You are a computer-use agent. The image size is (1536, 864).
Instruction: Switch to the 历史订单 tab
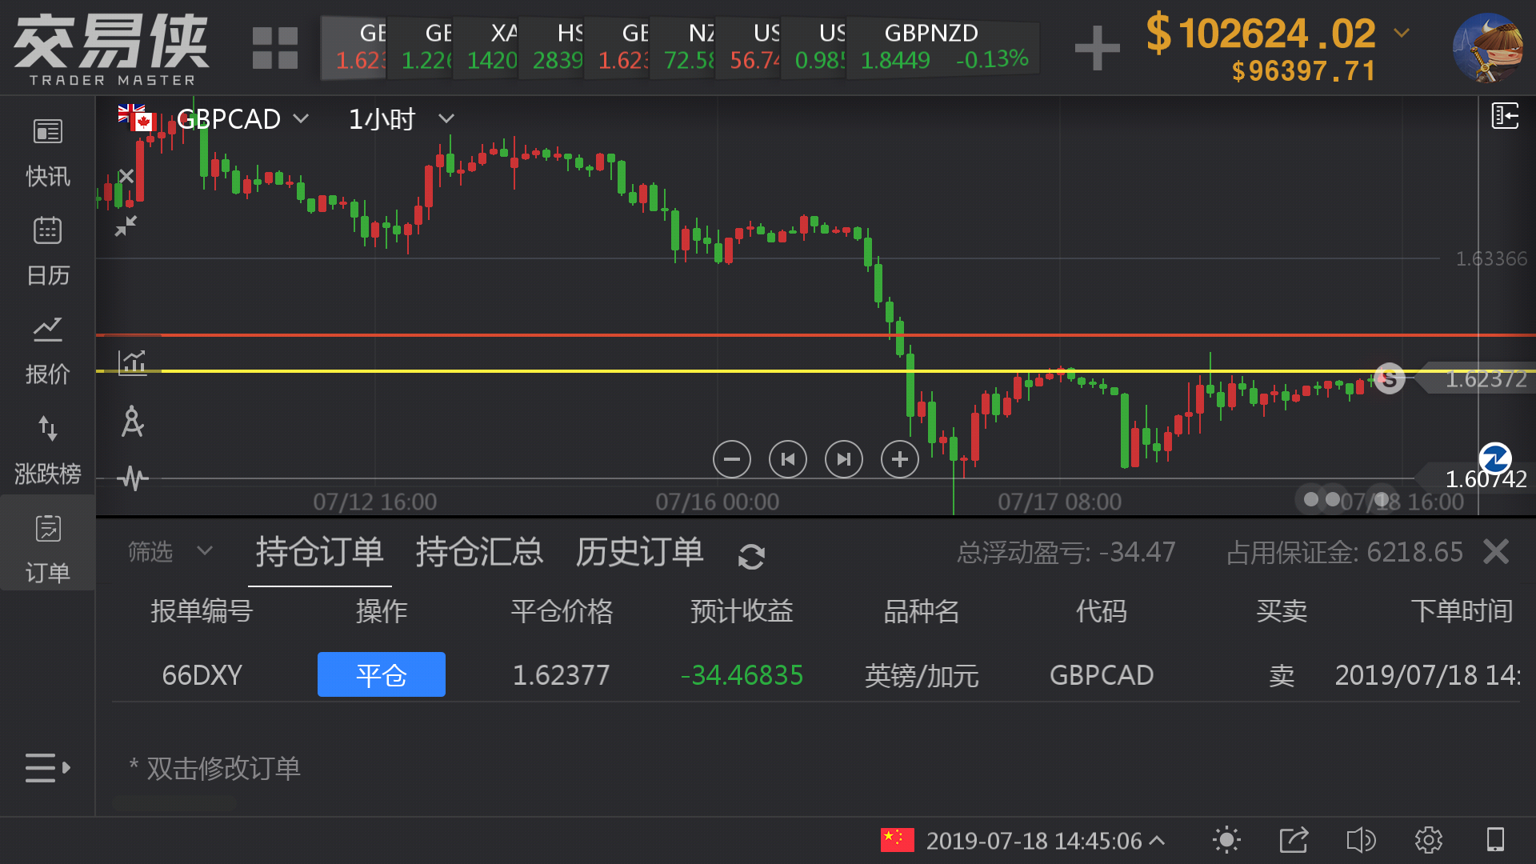pyautogui.click(x=639, y=553)
